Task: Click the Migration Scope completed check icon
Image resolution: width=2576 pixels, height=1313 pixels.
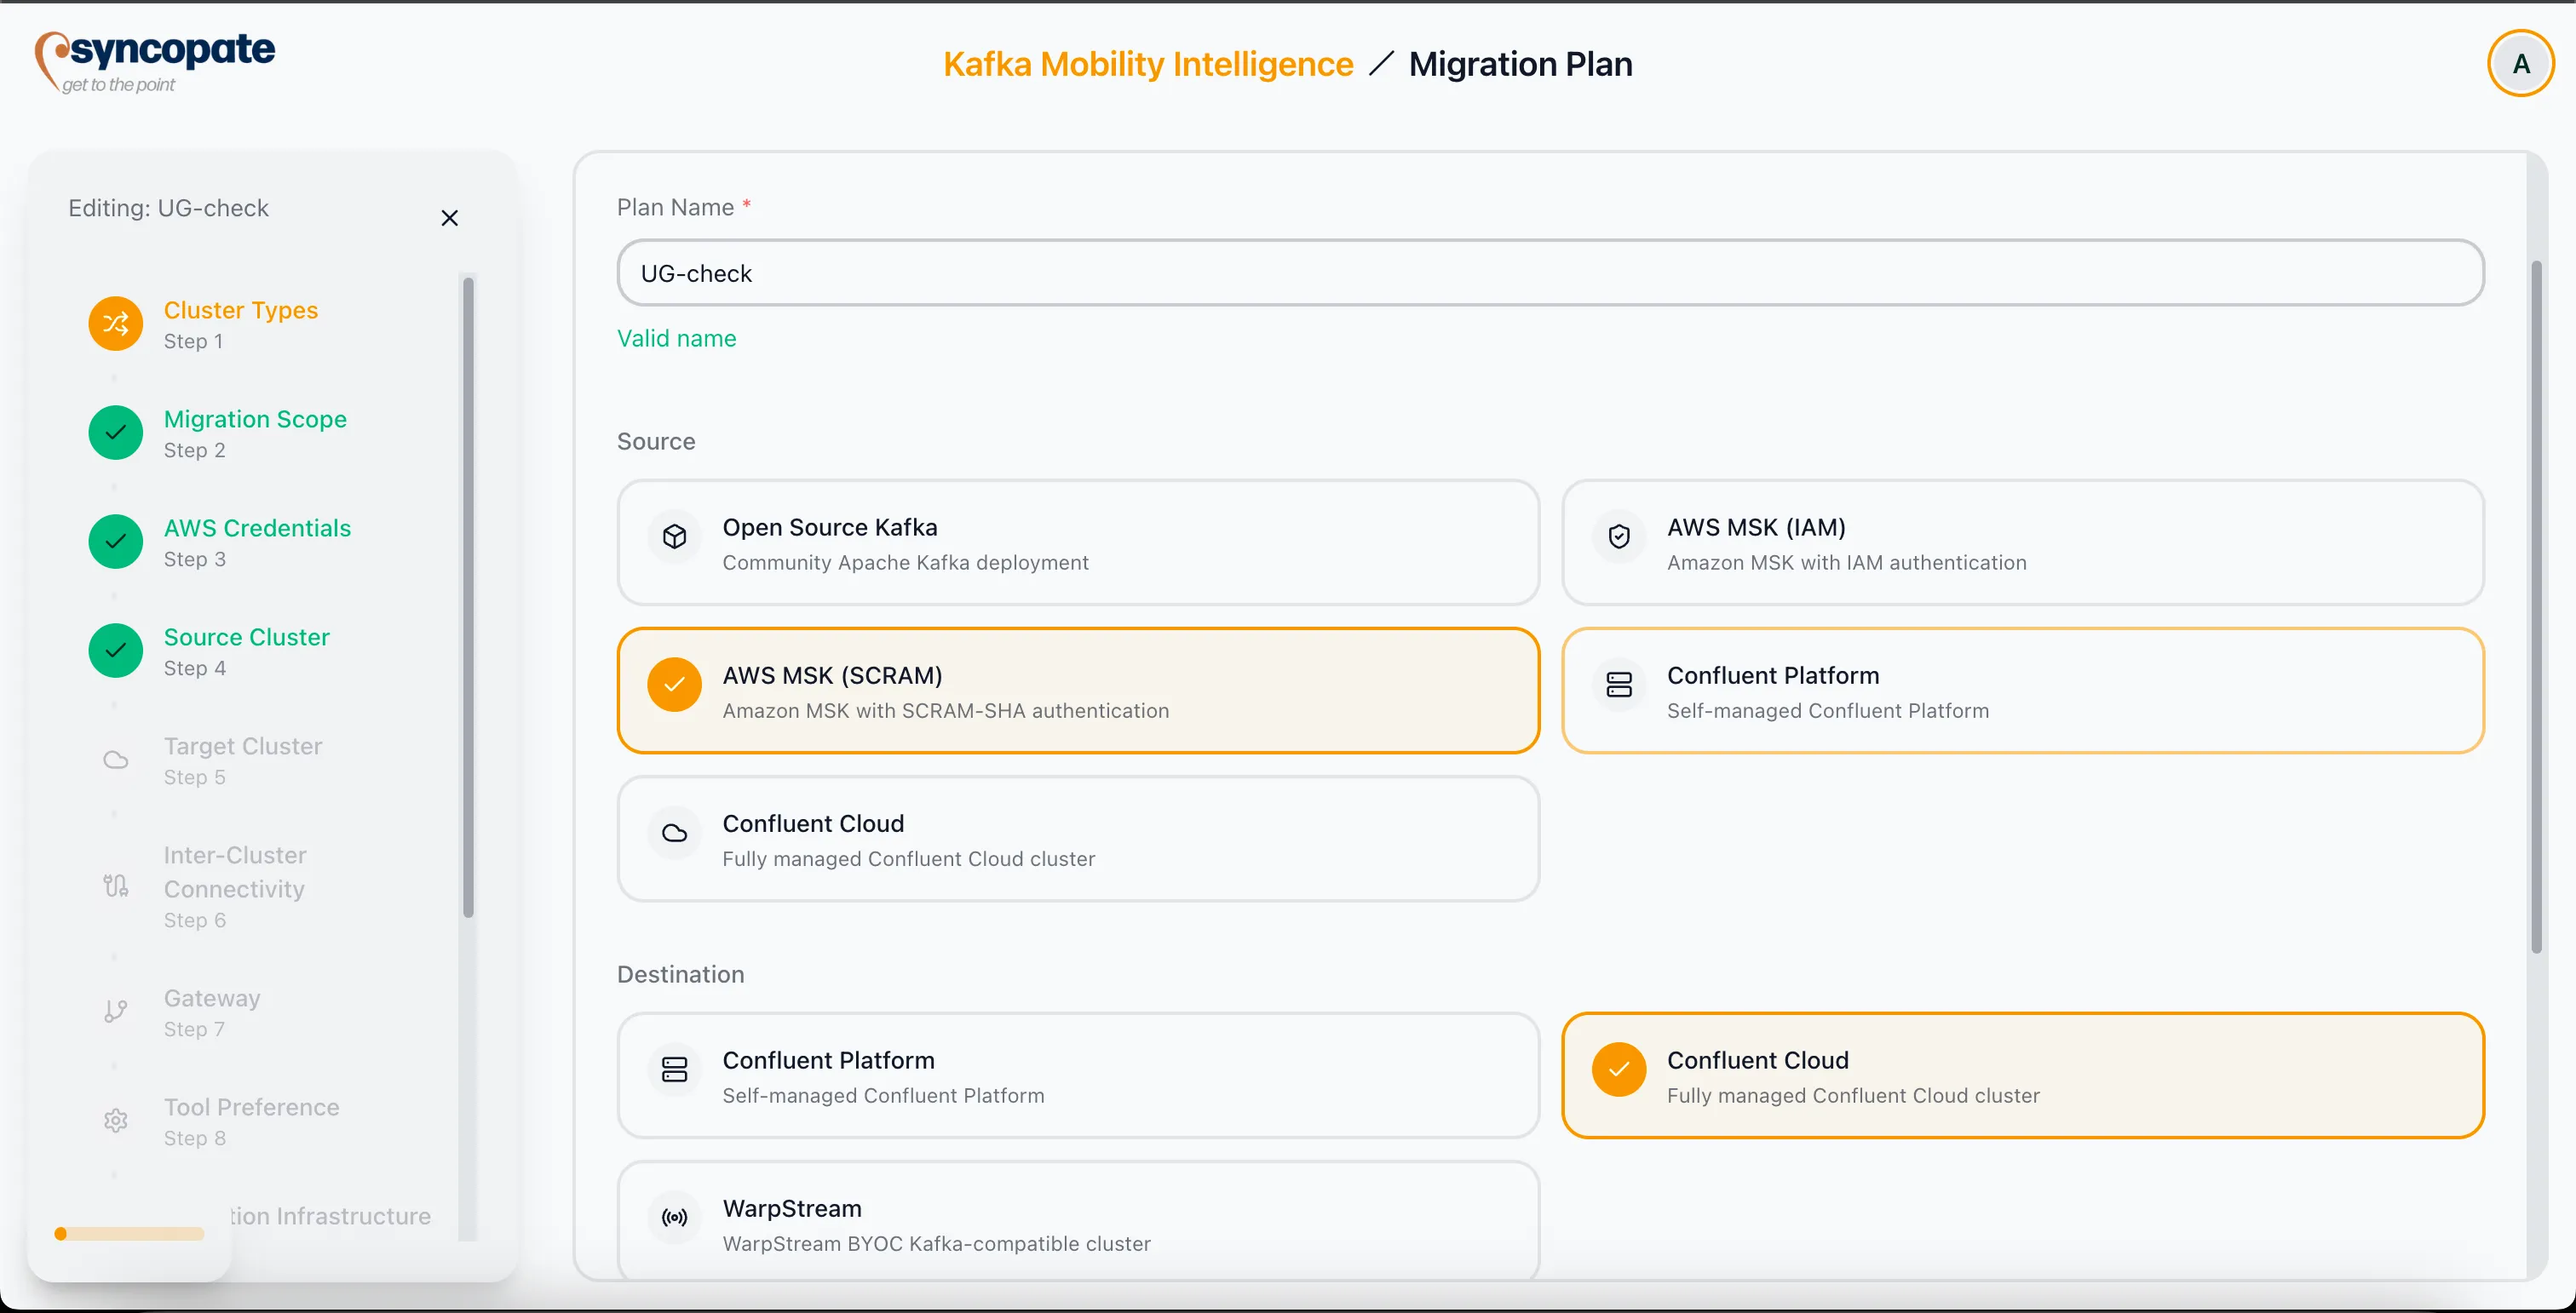Action: 115,433
